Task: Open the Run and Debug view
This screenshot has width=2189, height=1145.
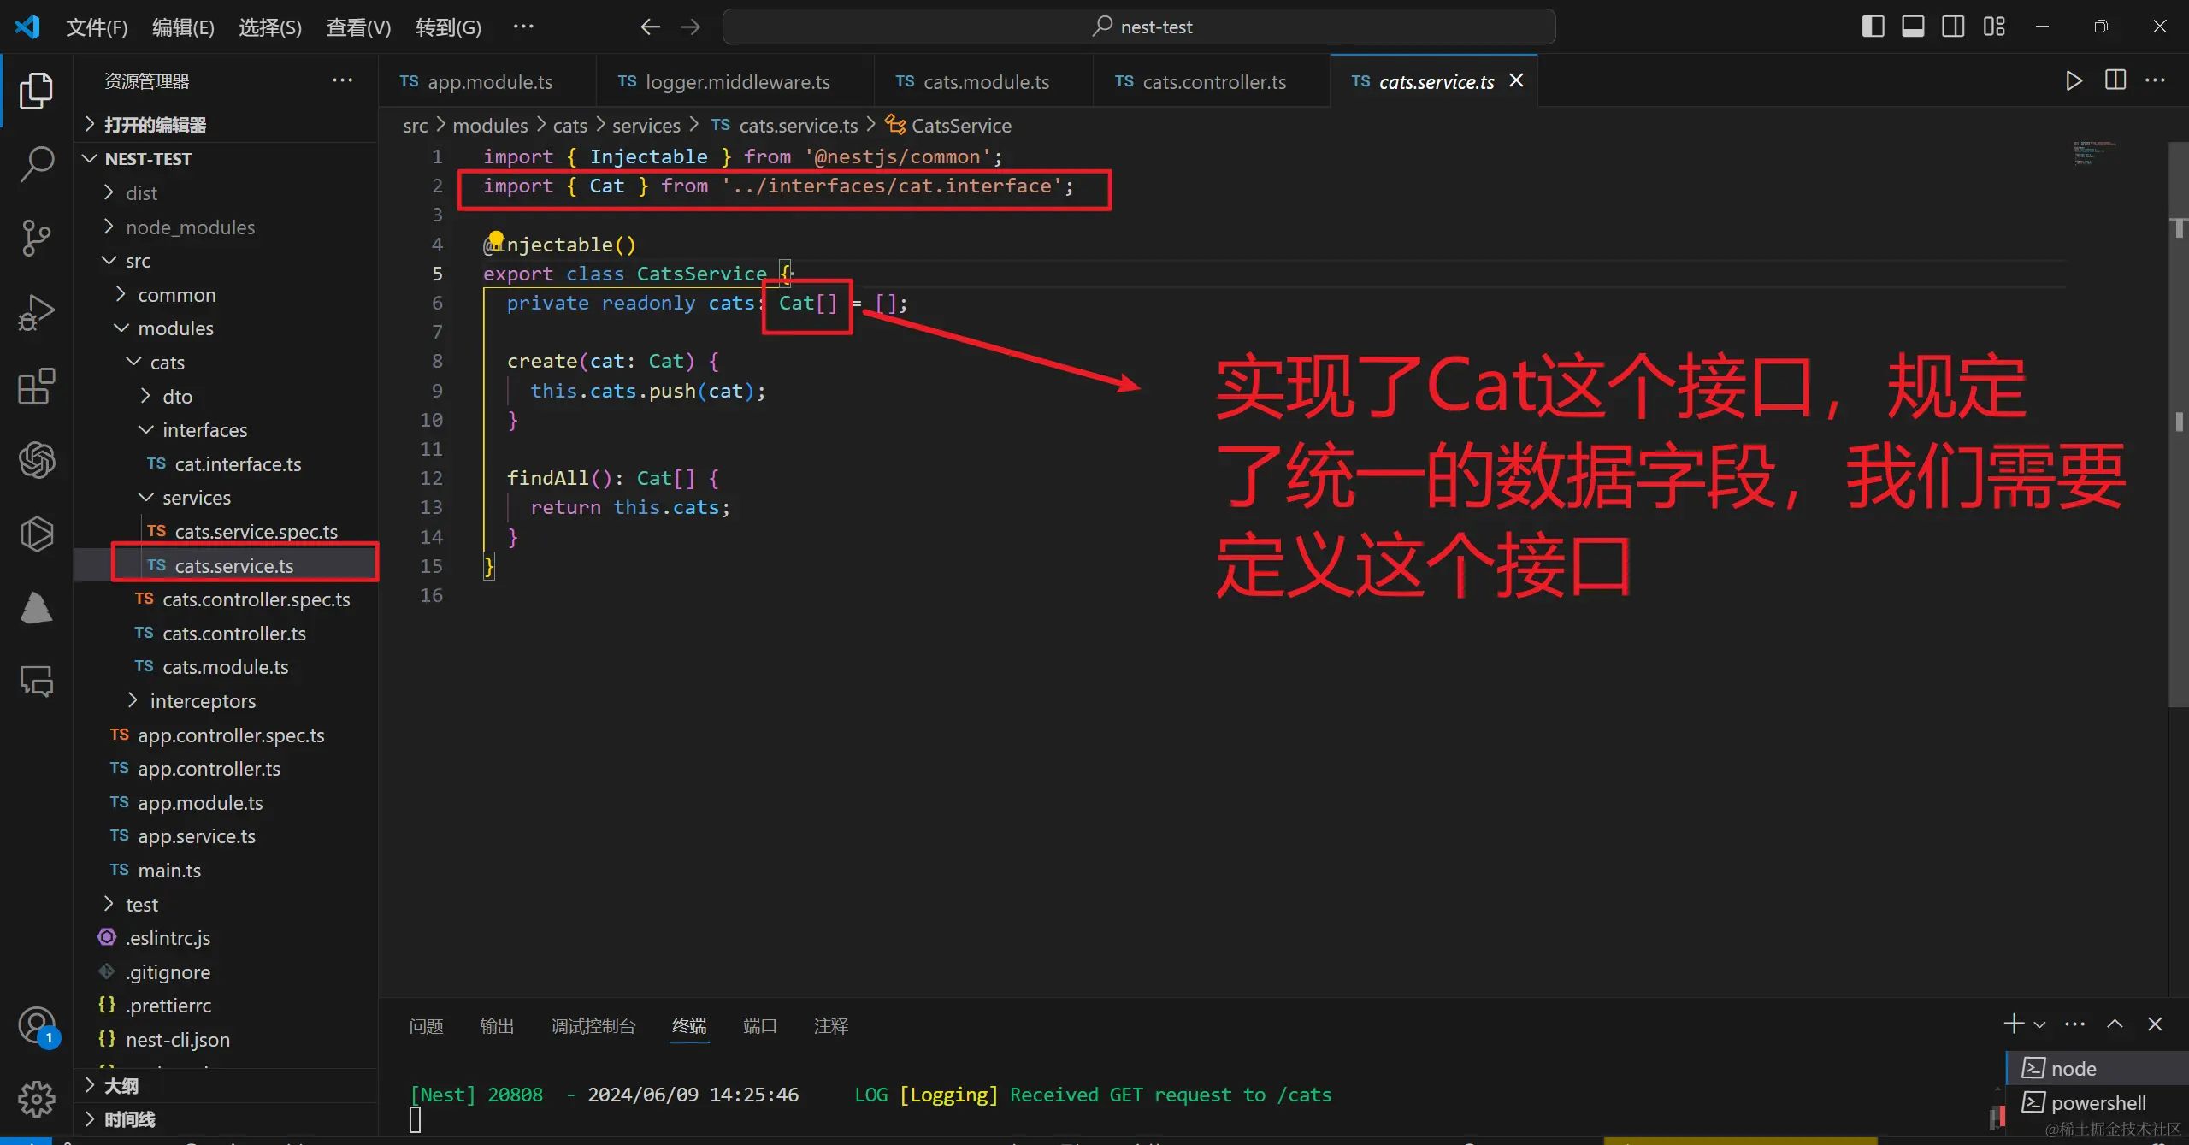Action: point(36,312)
